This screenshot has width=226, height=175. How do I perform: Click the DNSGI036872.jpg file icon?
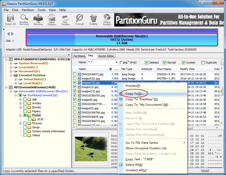point(79,74)
